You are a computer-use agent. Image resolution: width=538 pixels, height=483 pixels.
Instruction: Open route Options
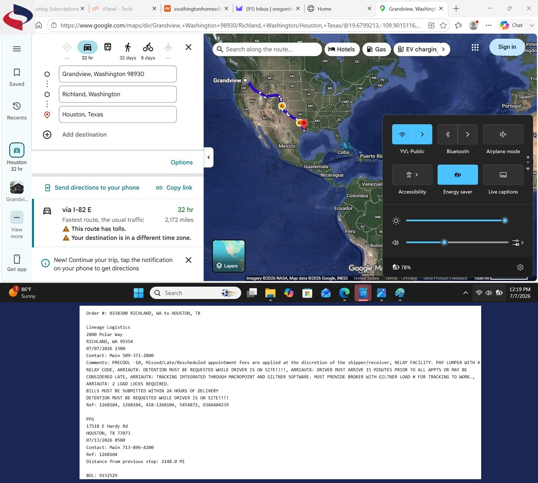pyautogui.click(x=181, y=163)
